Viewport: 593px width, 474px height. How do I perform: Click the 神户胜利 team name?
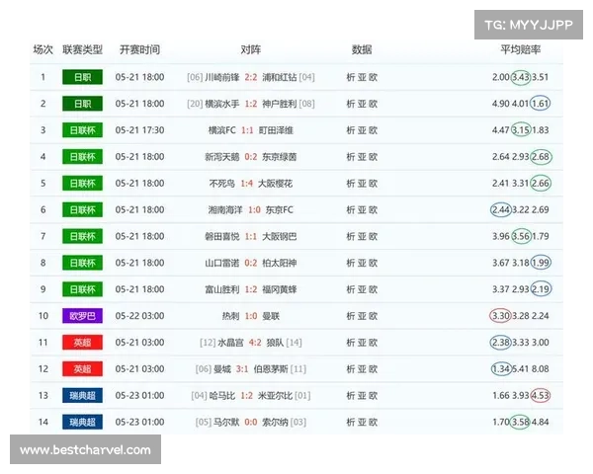click(280, 104)
